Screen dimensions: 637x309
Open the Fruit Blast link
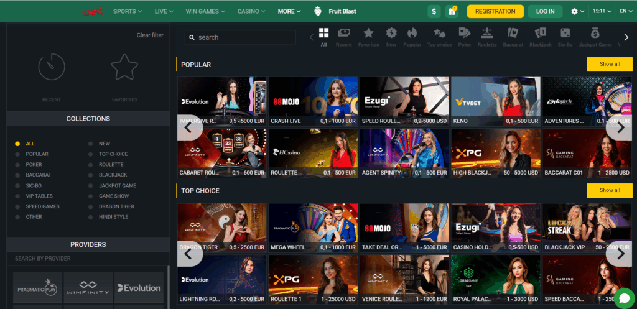[x=342, y=11]
